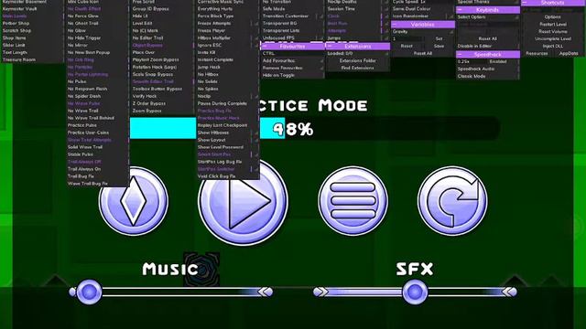Click the practice mode diamond button
The height and width of the screenshot is (329, 586).
[134, 201]
